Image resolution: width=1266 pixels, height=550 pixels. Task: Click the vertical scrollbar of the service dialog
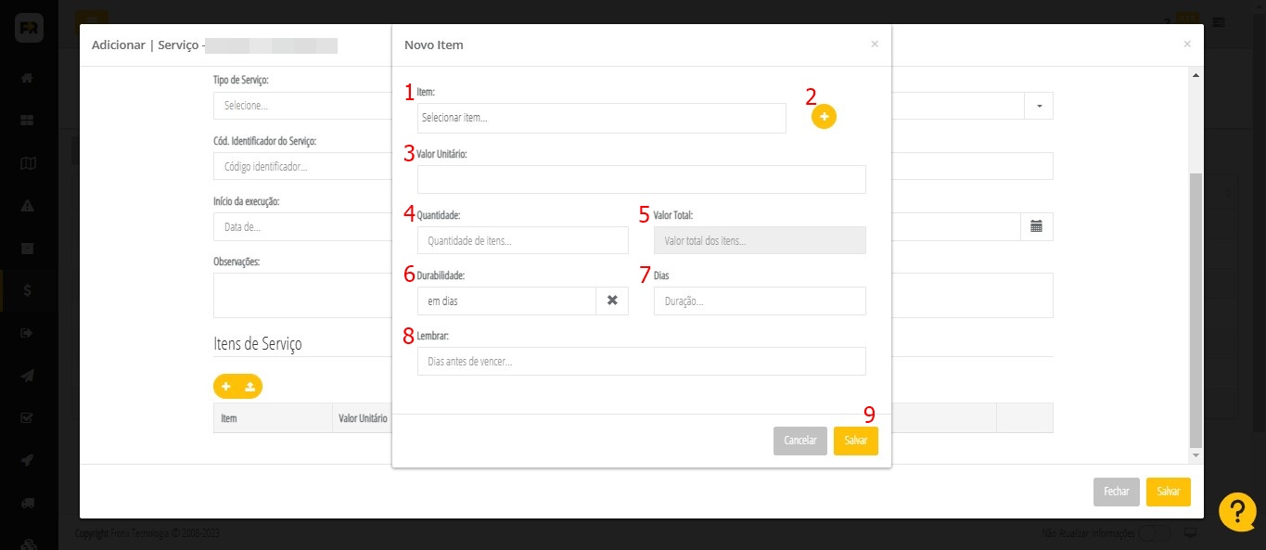coord(1196,306)
